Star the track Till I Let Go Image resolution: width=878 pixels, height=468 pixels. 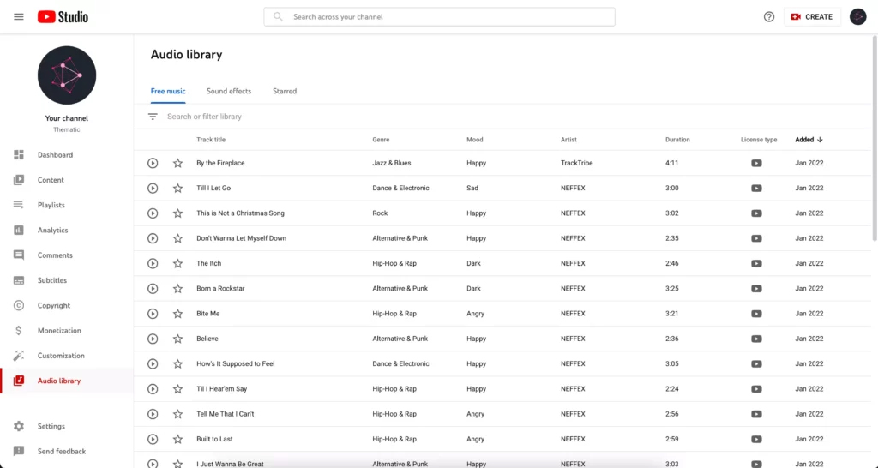pyautogui.click(x=177, y=188)
